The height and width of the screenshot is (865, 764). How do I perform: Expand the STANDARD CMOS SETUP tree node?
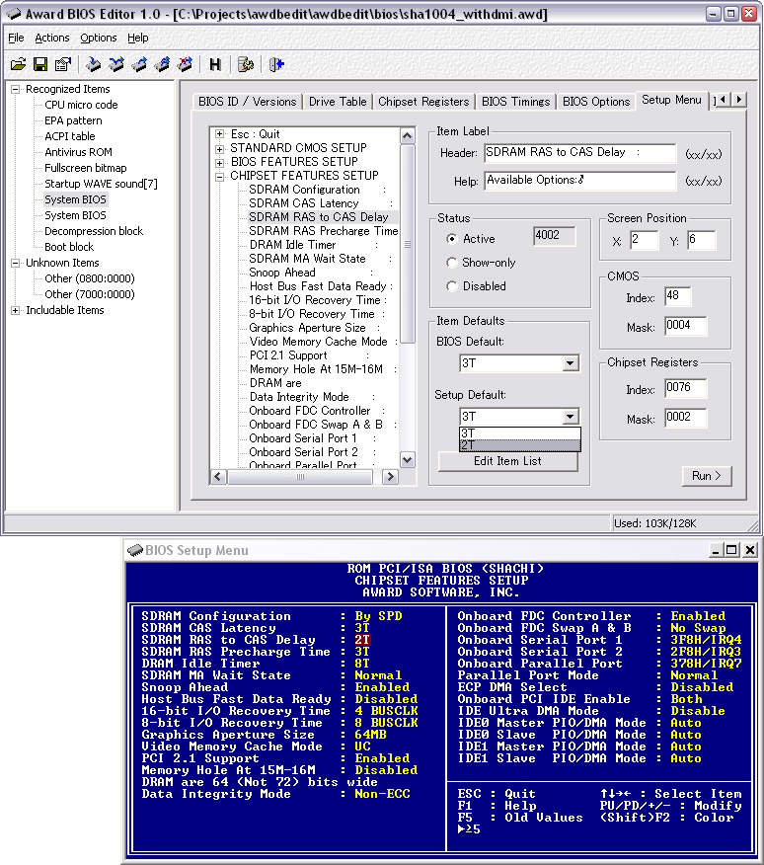pos(220,148)
